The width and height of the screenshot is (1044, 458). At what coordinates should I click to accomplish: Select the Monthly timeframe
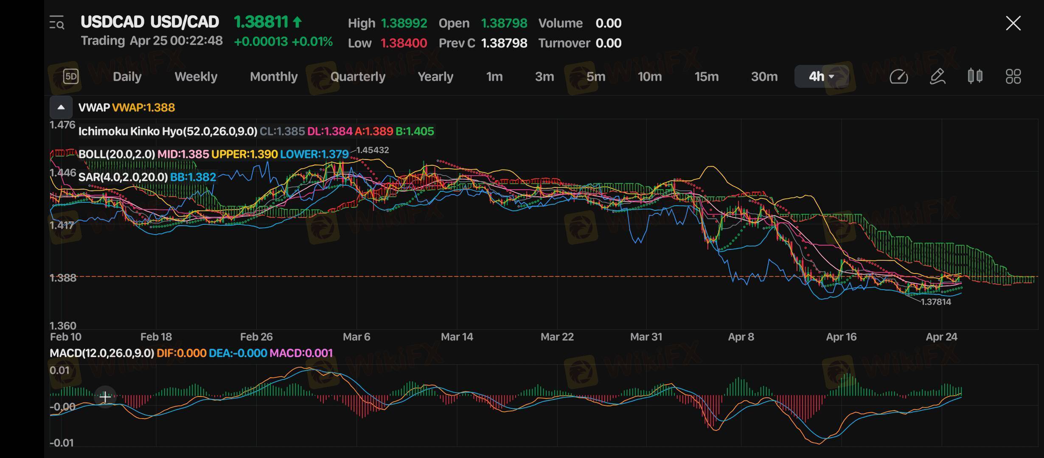(x=274, y=77)
